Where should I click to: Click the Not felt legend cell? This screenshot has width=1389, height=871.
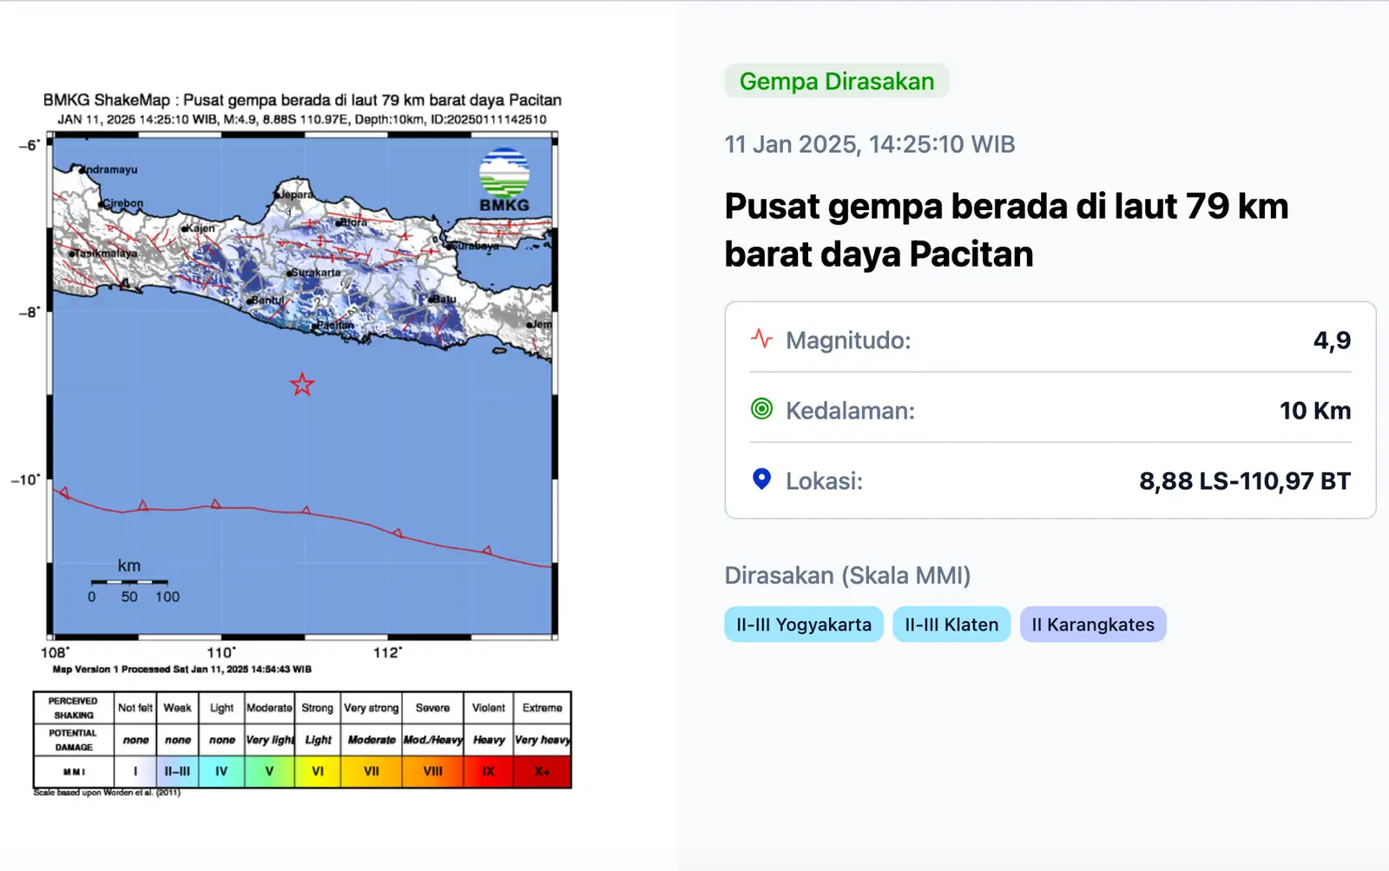[135, 708]
